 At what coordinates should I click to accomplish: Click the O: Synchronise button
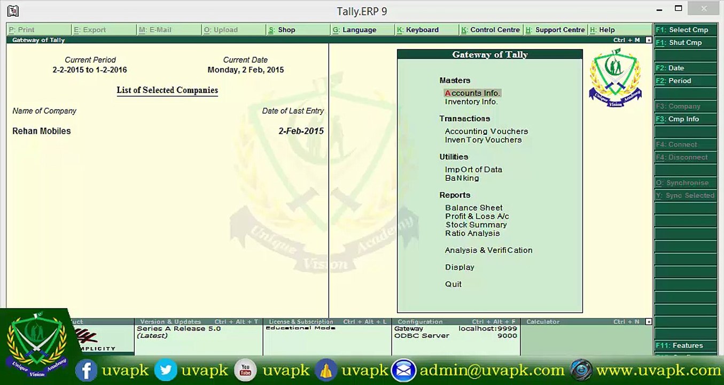click(686, 183)
